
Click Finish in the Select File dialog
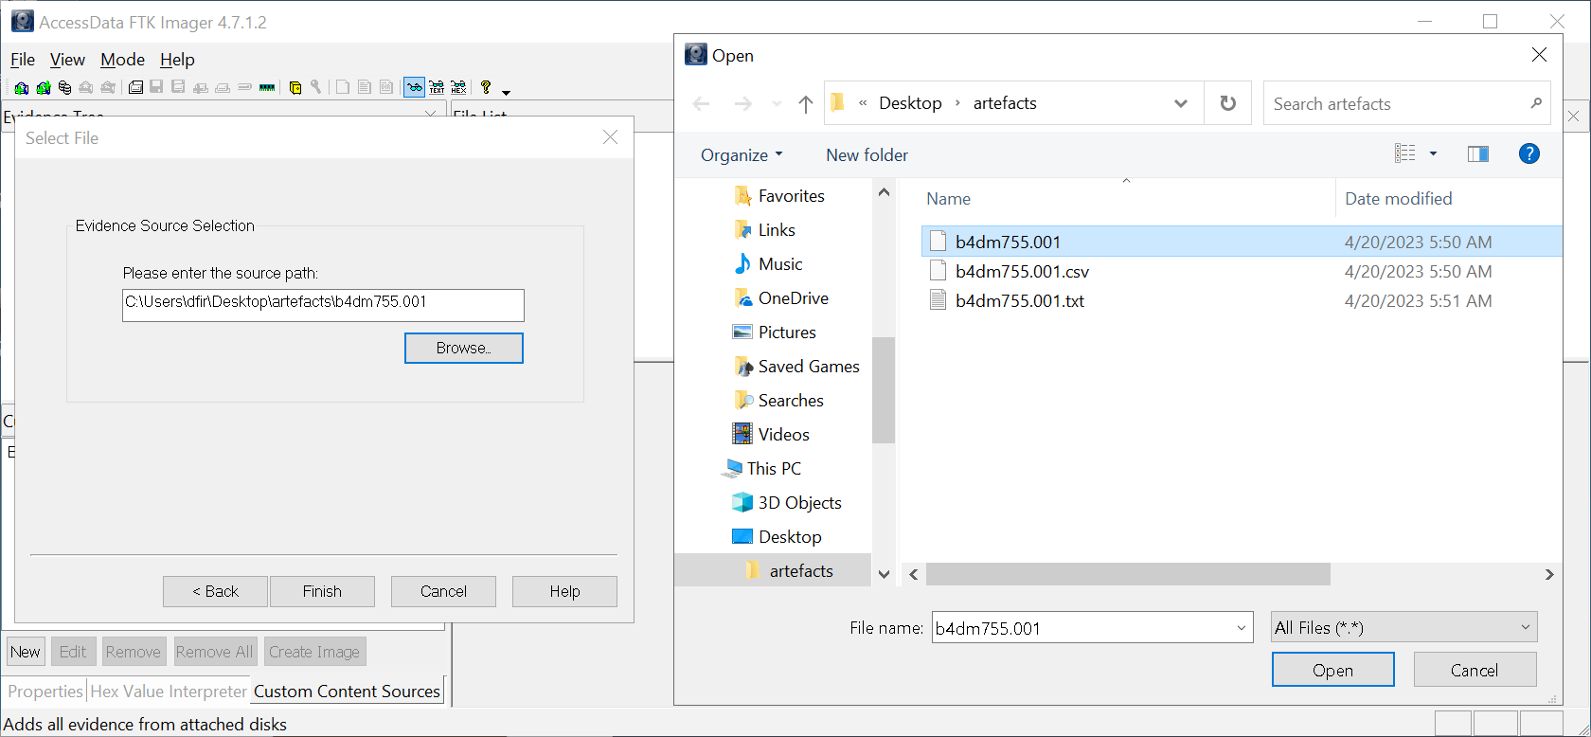point(322,591)
